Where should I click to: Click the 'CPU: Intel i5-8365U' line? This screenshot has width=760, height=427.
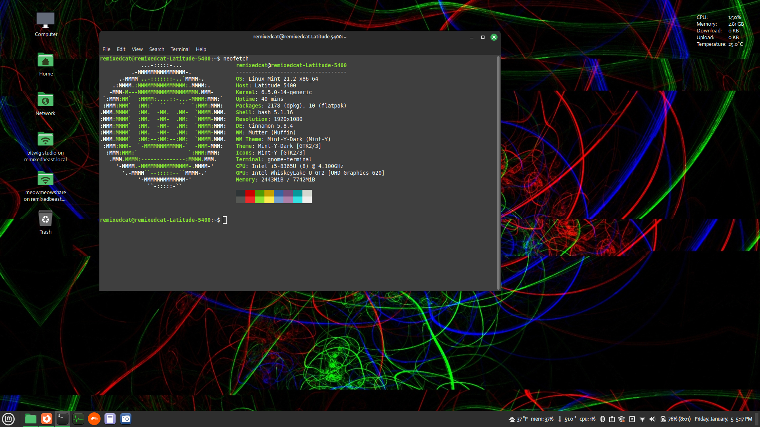pos(290,166)
